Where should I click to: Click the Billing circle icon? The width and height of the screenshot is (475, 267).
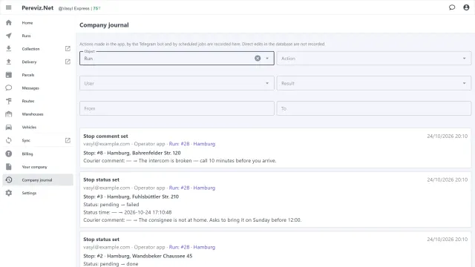pyautogui.click(x=9, y=154)
